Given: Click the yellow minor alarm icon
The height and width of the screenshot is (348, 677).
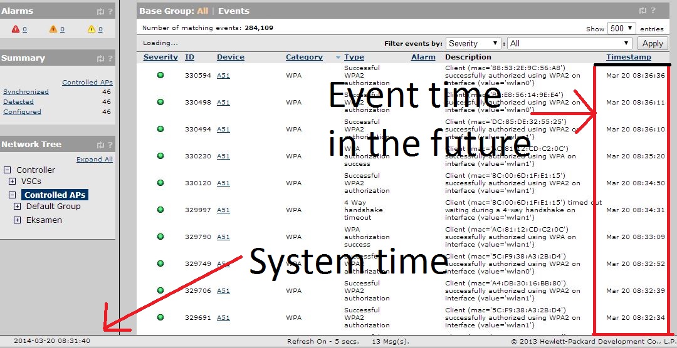Looking at the screenshot, I should coord(92,29).
